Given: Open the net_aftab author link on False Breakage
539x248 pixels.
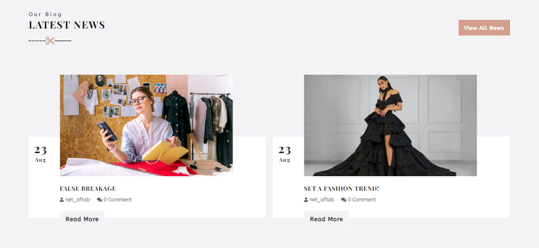Looking at the screenshot, I should point(78,200).
